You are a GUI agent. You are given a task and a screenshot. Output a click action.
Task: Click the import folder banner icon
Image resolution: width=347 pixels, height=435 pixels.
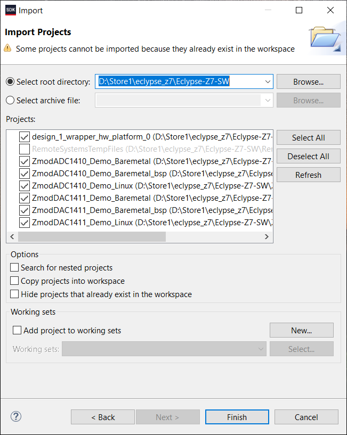click(x=325, y=38)
